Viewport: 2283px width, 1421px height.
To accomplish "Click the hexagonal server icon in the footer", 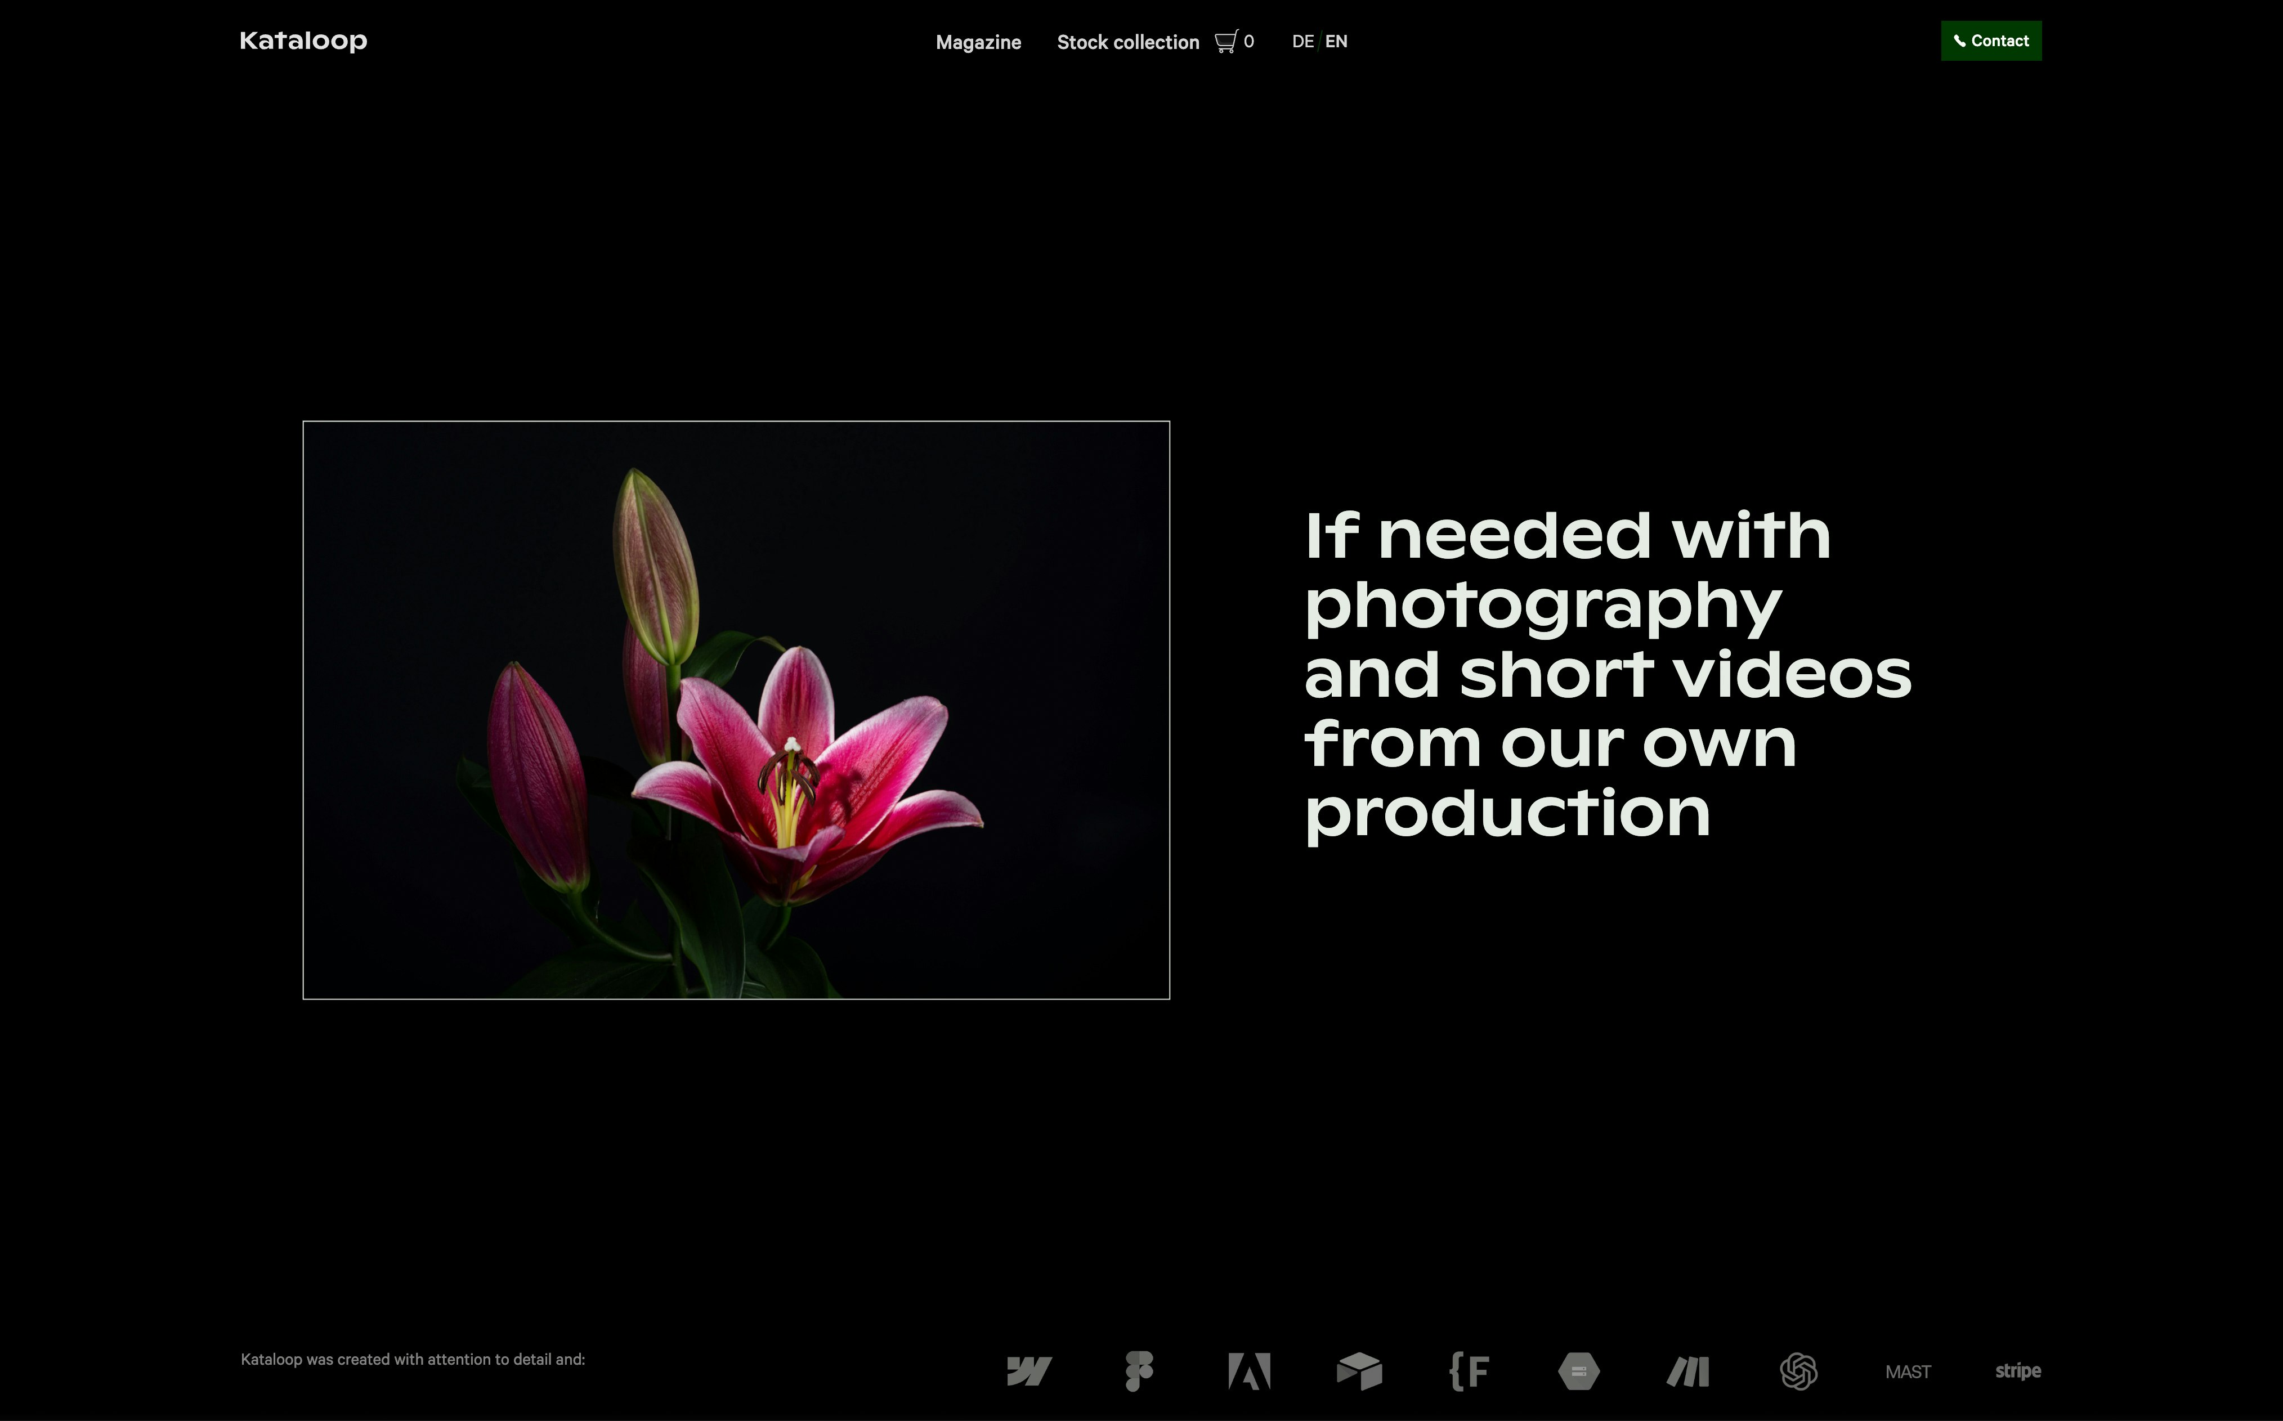I will (1579, 1371).
